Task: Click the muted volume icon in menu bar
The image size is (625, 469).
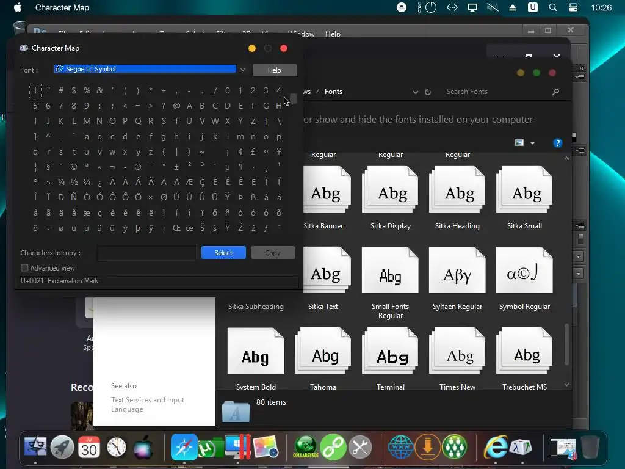Action: tap(493, 7)
